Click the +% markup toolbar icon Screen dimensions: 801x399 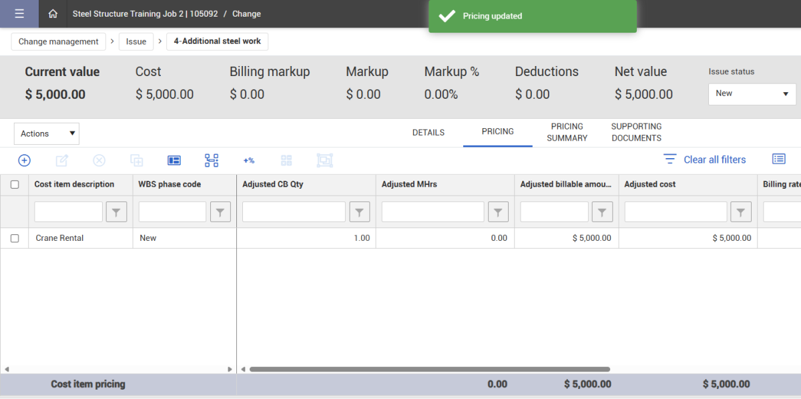249,160
